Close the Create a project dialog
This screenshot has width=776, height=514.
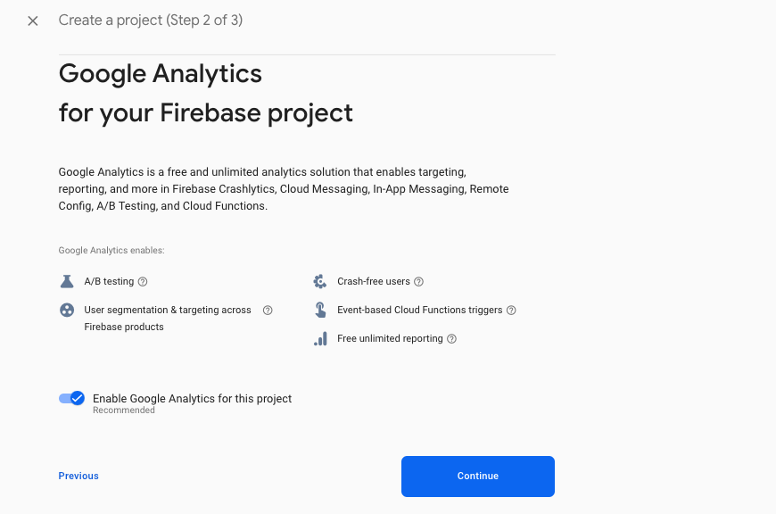pos(33,21)
